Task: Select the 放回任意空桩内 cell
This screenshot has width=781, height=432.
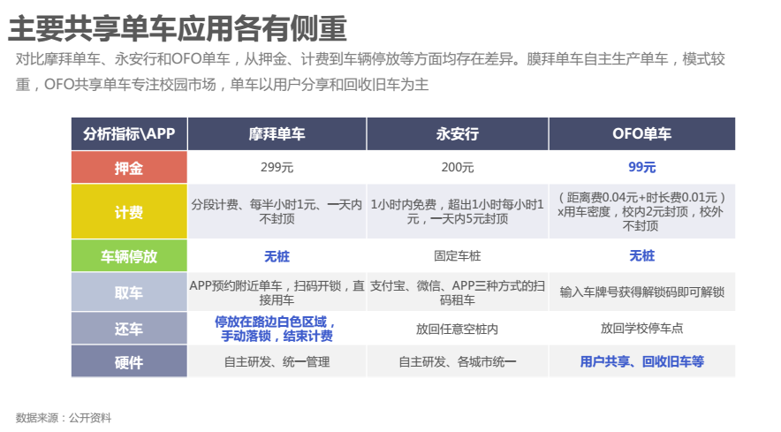Action: pos(457,329)
